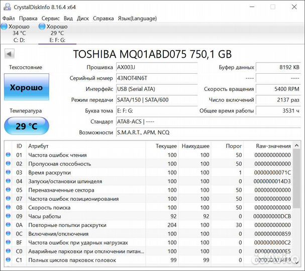Click the Прошивка field AX003J
The image size is (305, 271).
click(x=157, y=67)
